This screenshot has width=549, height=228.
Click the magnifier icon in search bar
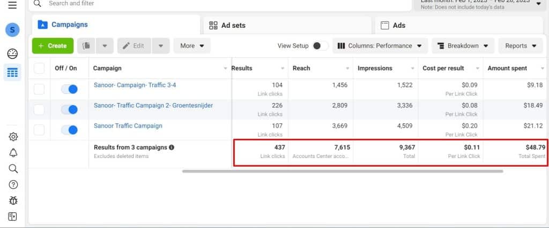[x=38, y=4]
